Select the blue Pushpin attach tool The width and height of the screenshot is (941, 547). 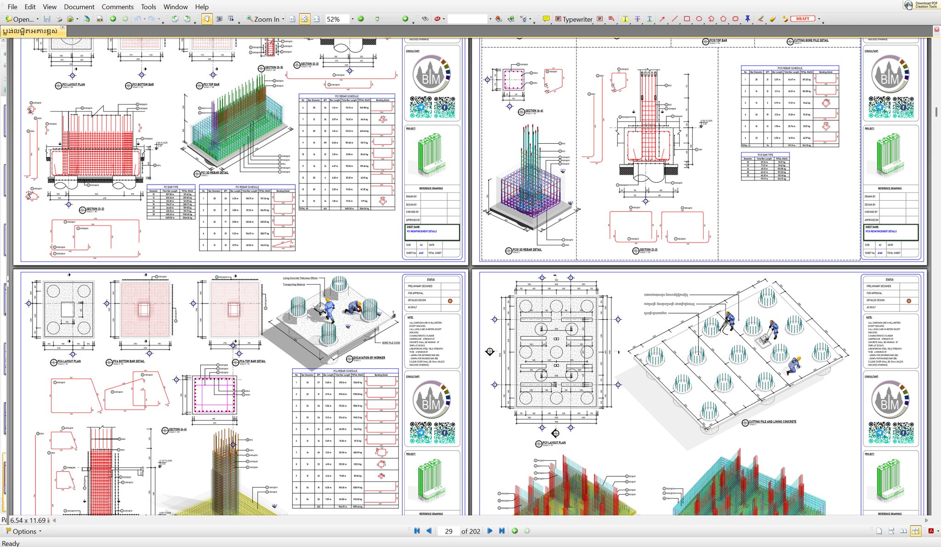point(748,19)
